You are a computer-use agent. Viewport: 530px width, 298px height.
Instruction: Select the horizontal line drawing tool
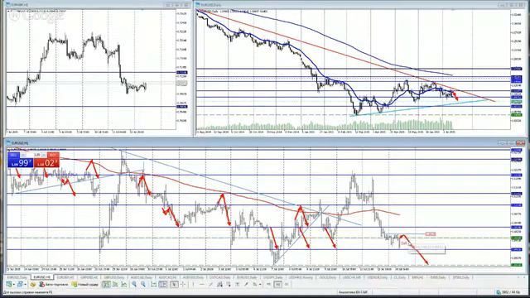[x=202, y=285]
